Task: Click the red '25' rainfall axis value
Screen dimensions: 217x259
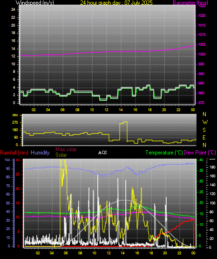Action: (17, 175)
